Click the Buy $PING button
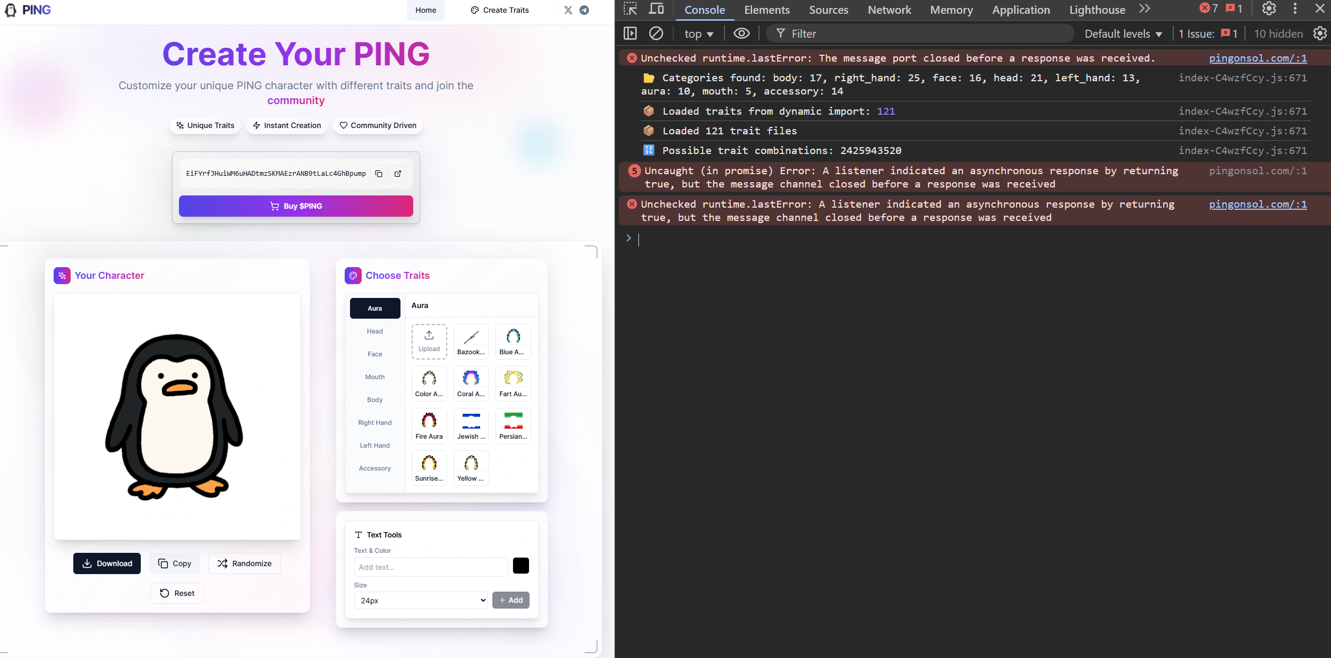Viewport: 1331px width, 658px height. (x=296, y=206)
